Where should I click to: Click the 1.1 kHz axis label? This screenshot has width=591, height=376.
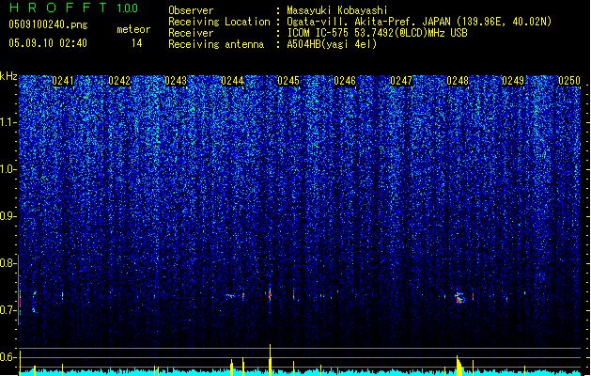8,122
